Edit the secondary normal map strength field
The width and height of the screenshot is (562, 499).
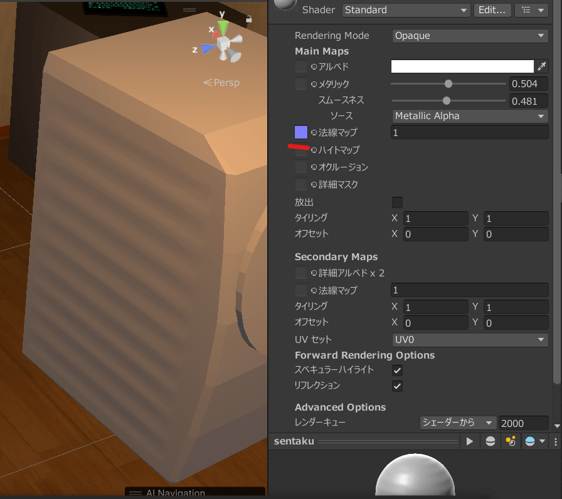470,290
